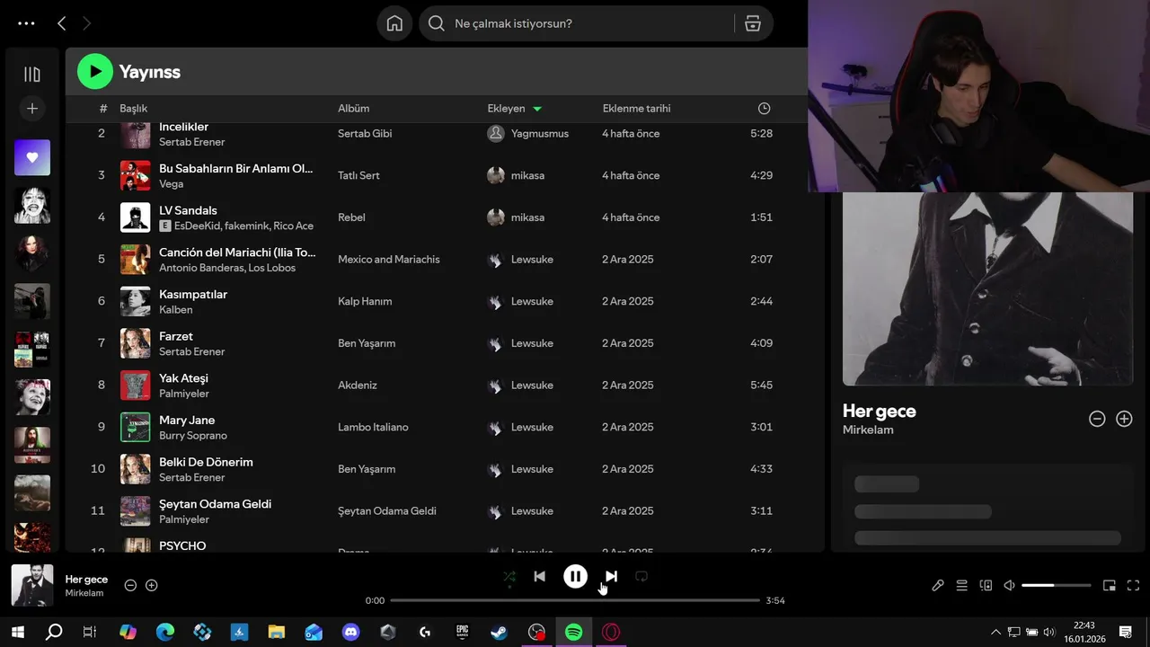Sort by duration clock icon column
The width and height of the screenshot is (1150, 647).
pyautogui.click(x=764, y=109)
